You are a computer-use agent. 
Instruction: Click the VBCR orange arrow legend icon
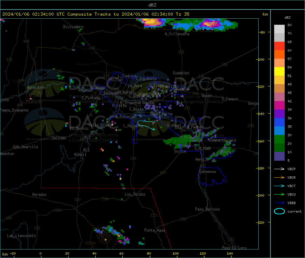(x=279, y=177)
